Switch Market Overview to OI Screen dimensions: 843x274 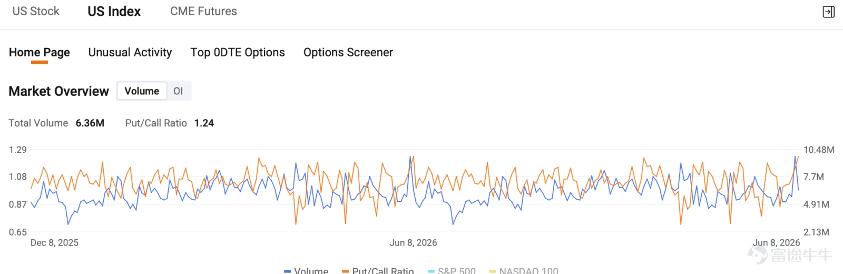point(178,91)
